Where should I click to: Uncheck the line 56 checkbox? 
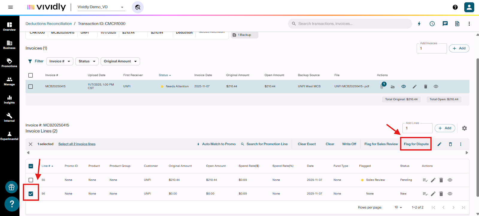click(31, 194)
